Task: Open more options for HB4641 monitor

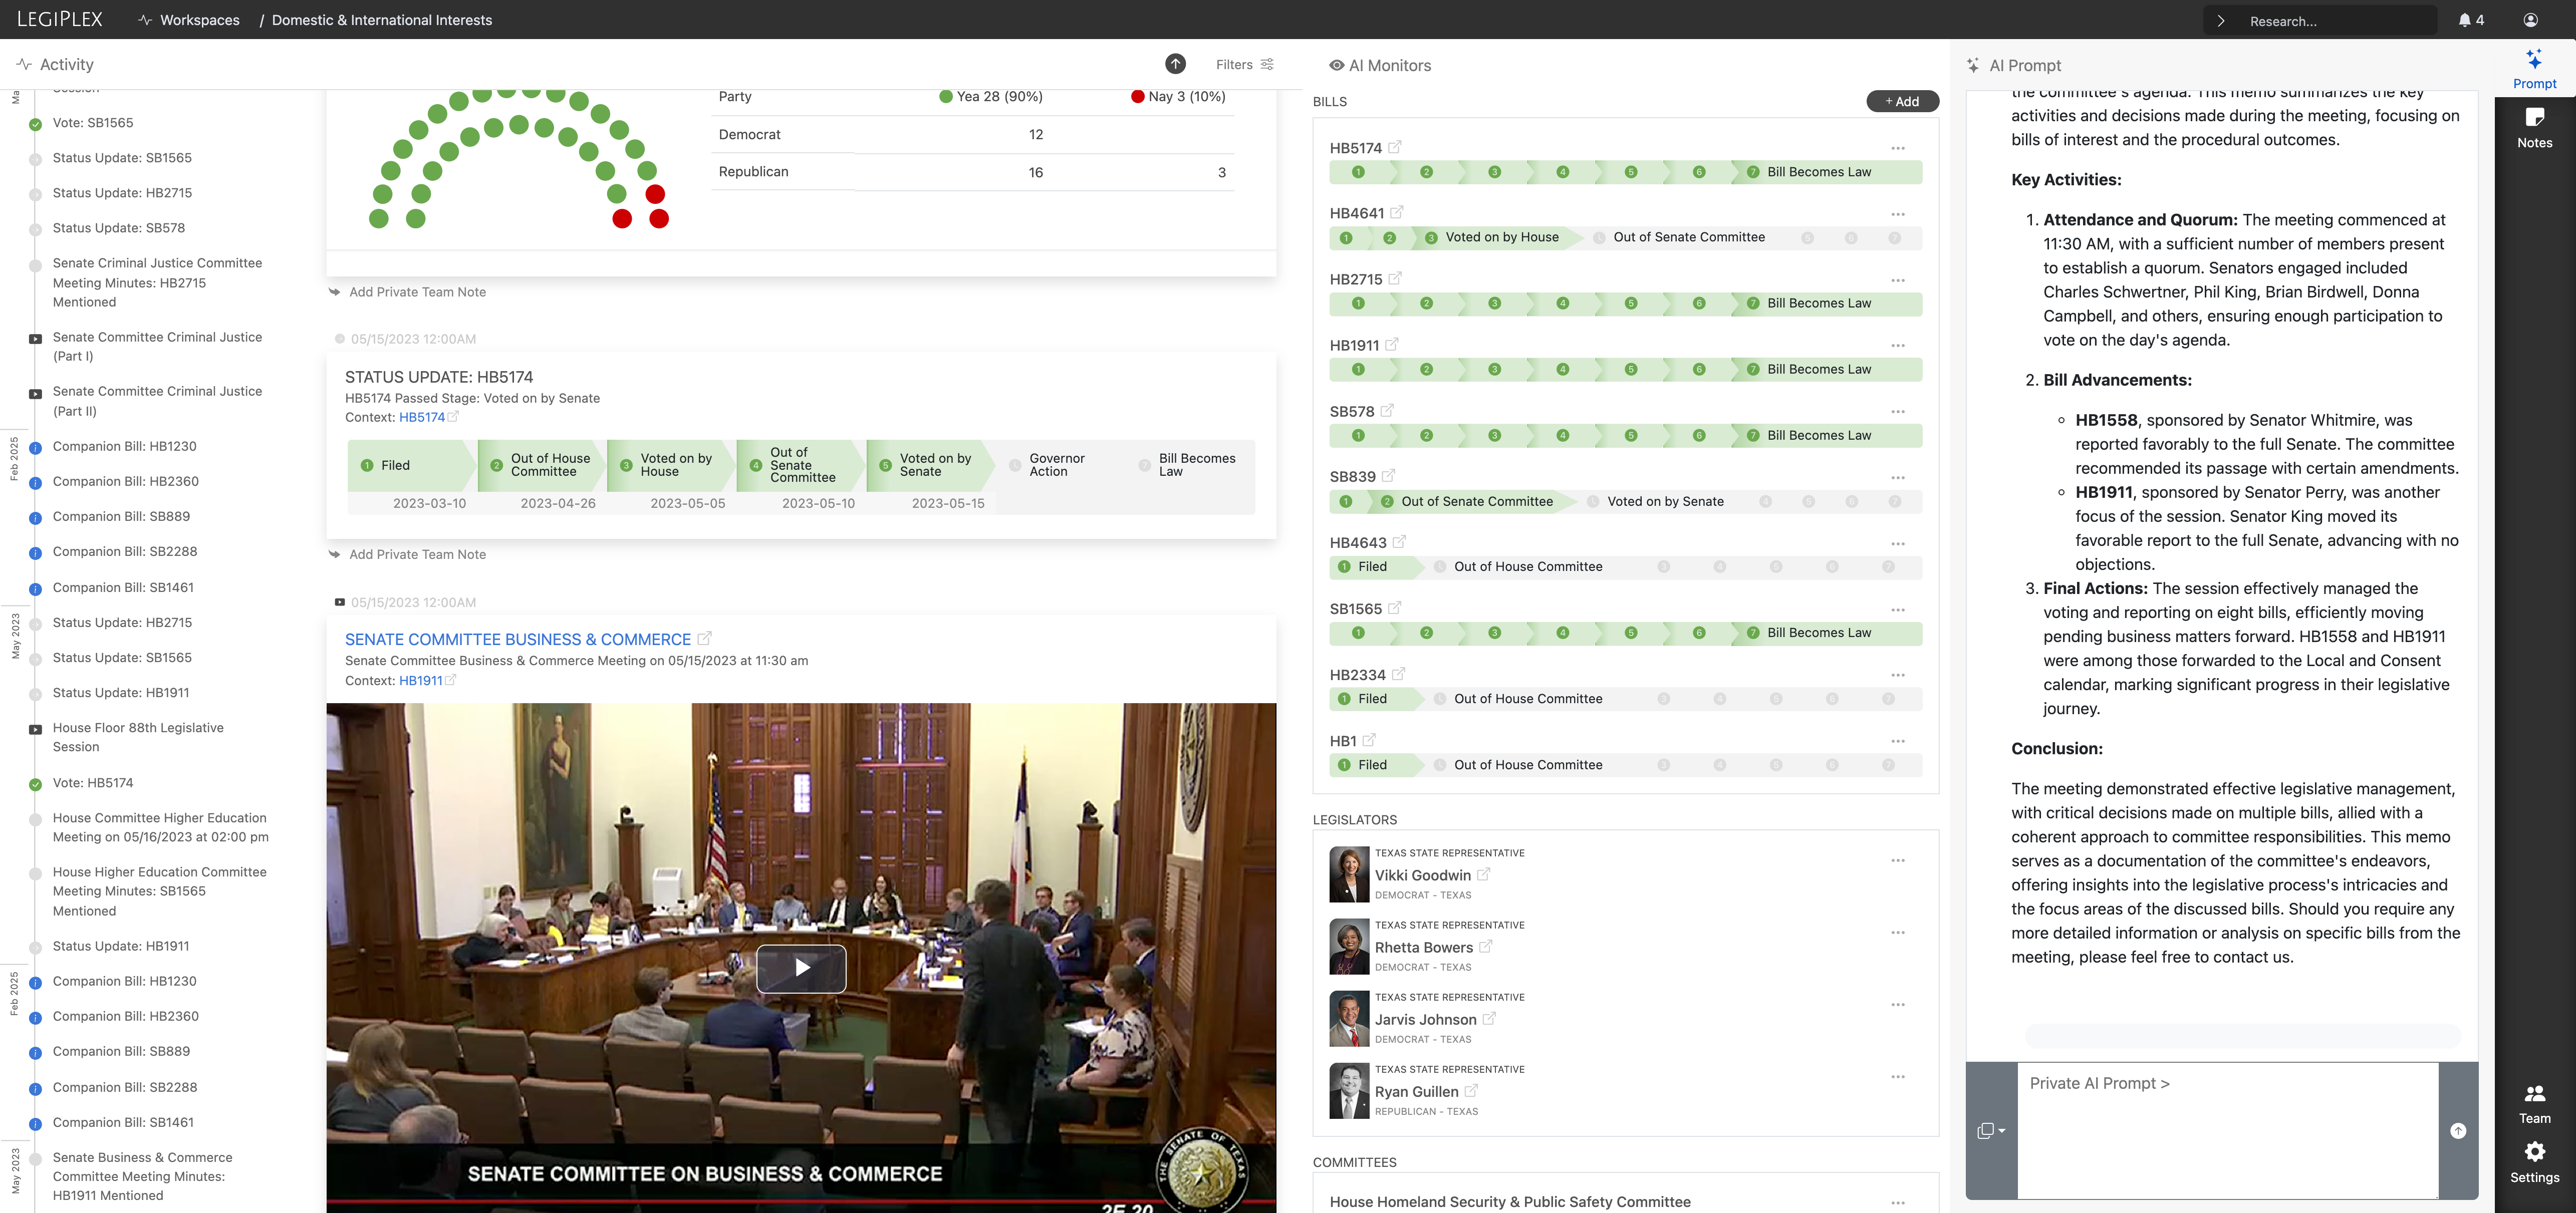Action: pos(1897,214)
